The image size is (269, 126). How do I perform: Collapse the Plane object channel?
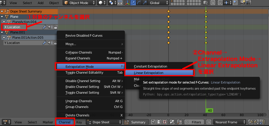click(2, 17)
